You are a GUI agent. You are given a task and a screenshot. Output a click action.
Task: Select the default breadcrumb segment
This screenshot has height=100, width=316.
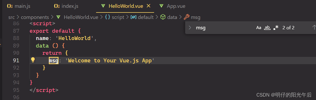[x=146, y=17]
